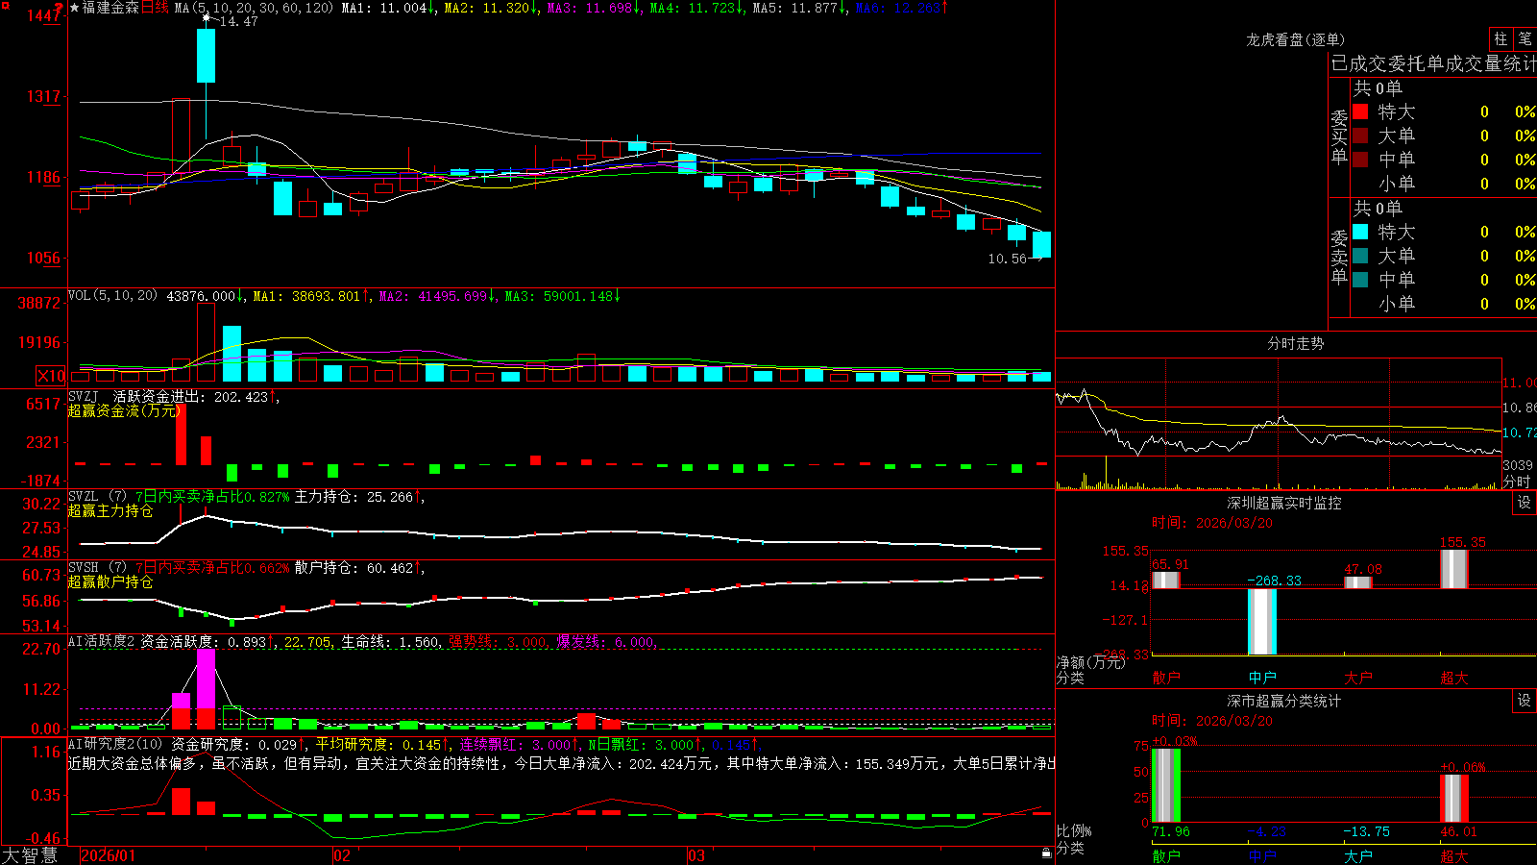Click the 柱 (bar) view button
1537x865 pixels.
click(1500, 38)
